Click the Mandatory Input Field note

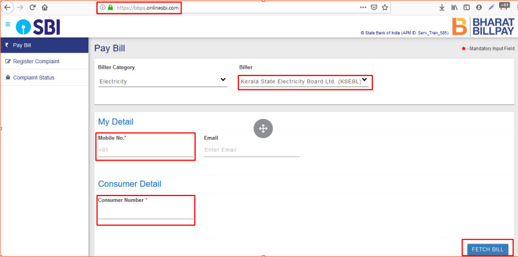(488, 49)
